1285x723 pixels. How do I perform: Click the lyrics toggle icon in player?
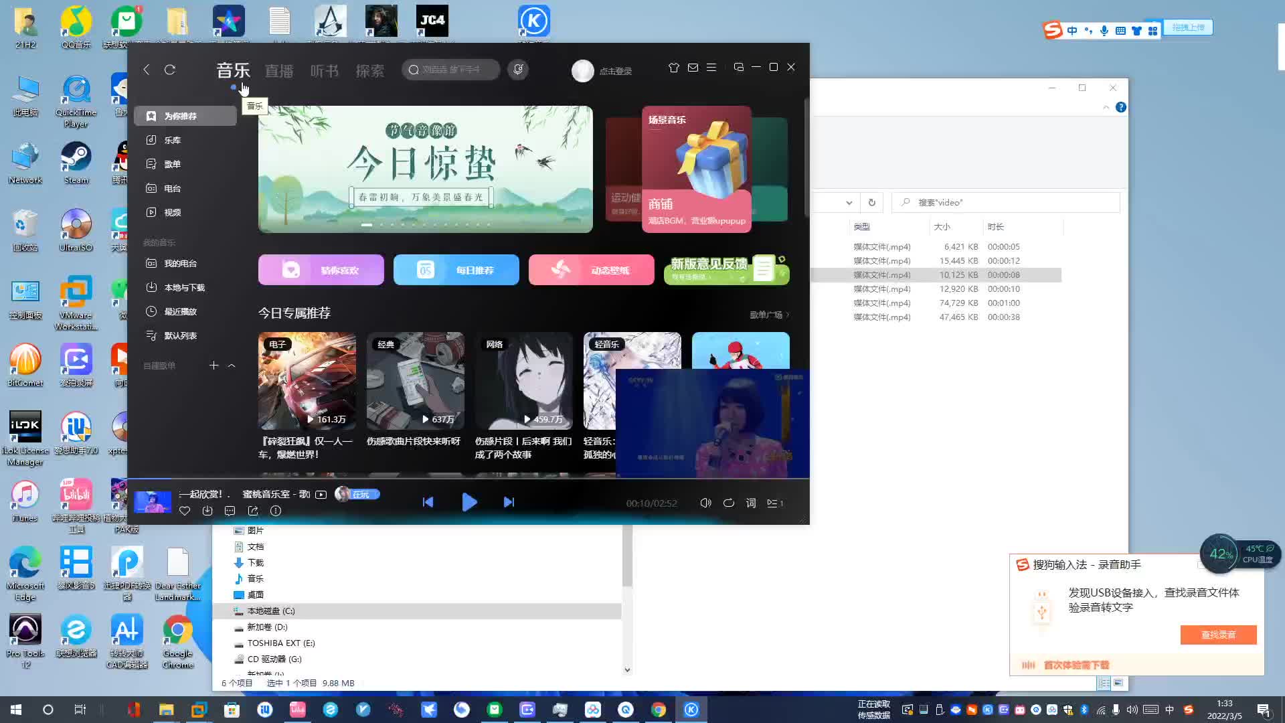(750, 502)
